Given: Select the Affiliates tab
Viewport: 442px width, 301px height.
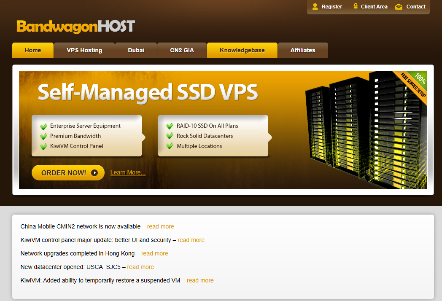Looking at the screenshot, I should click(x=303, y=50).
